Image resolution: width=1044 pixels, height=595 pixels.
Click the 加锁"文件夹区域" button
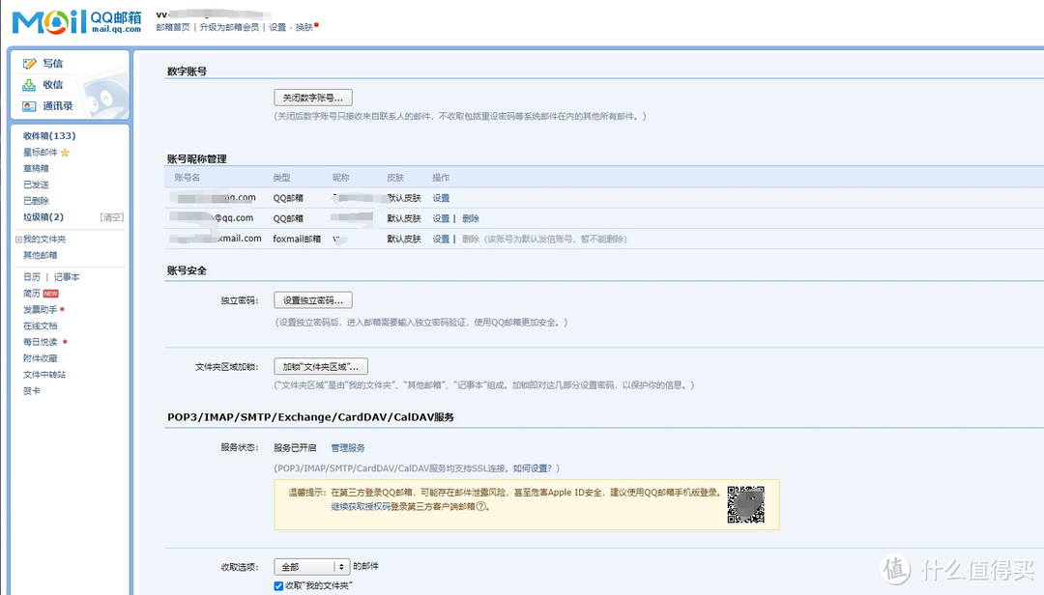(x=321, y=367)
